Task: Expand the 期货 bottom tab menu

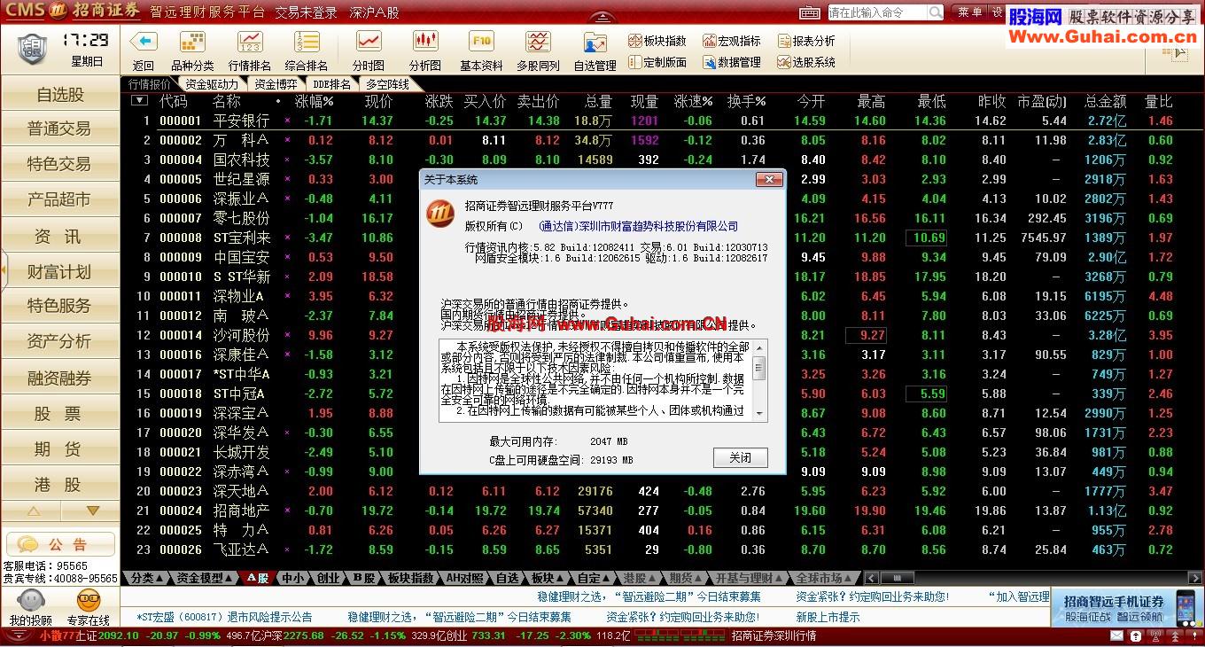Action: click(687, 578)
